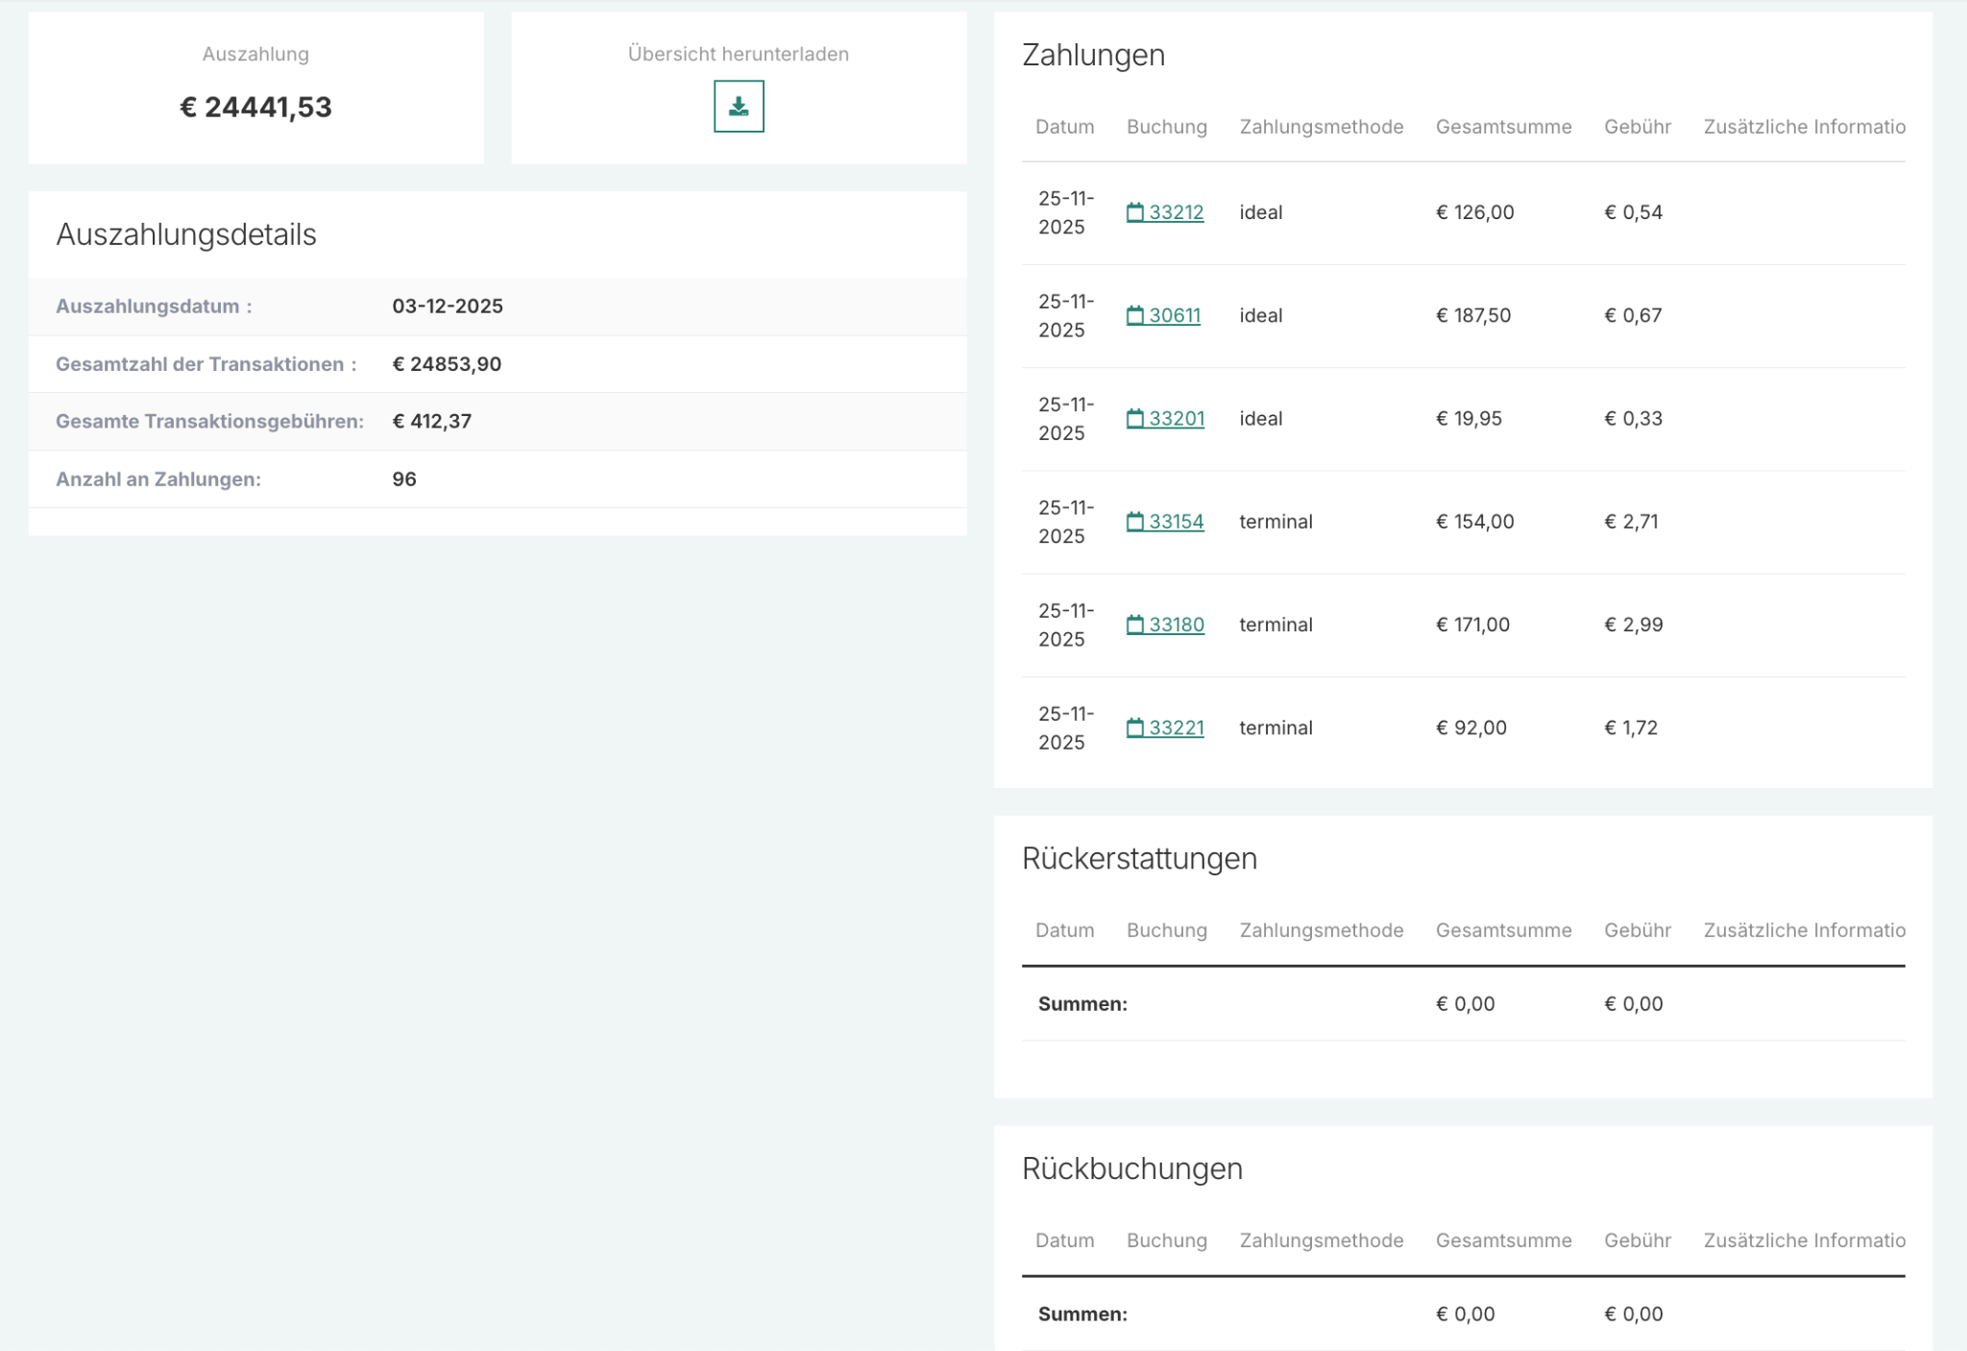Viewport: 1967px width, 1351px height.
Task: Click calendar icon beside booking 33201
Action: tap(1135, 419)
